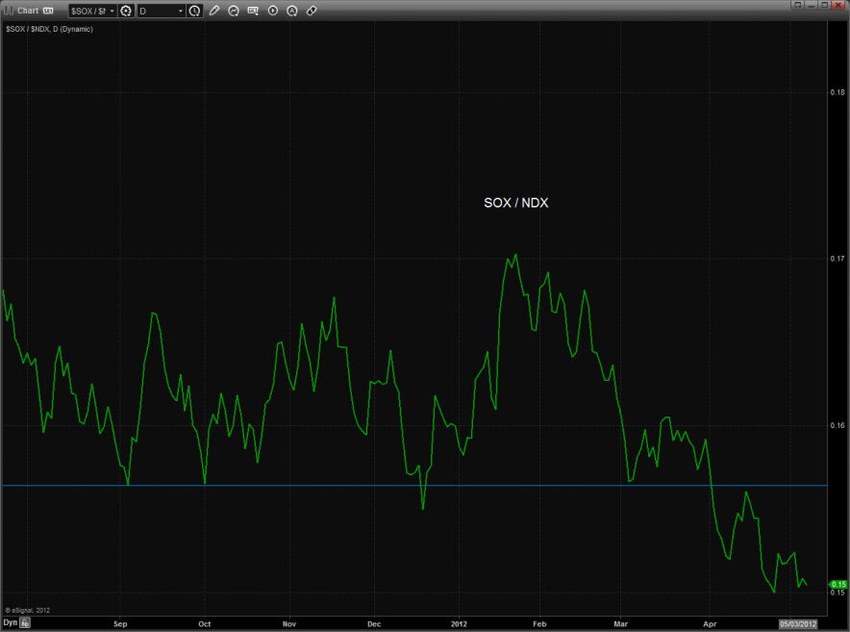Open the SET templates icon

(253, 11)
